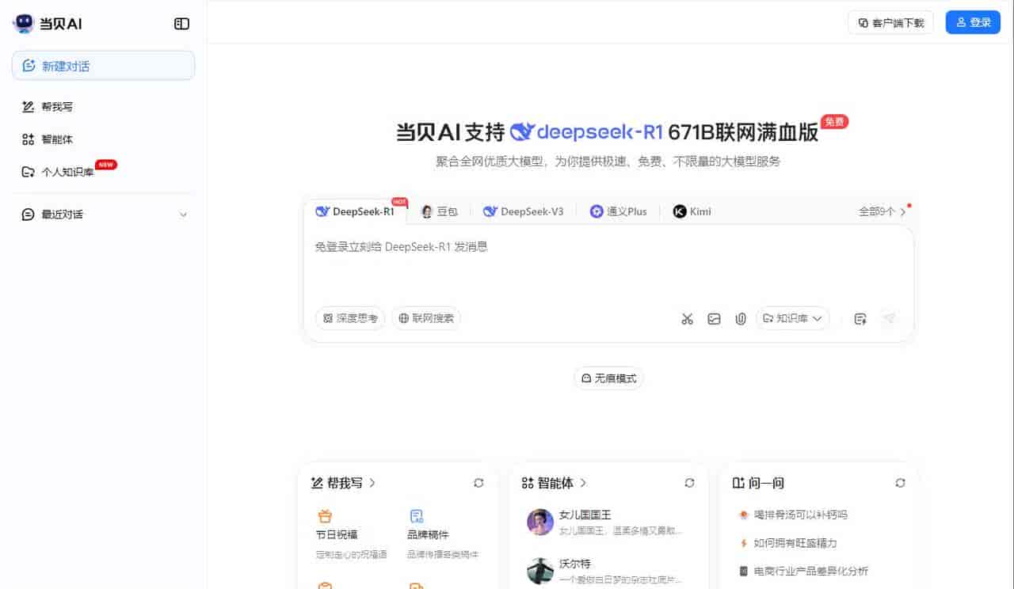This screenshot has width=1014, height=589.
Task: Click the Kimi logo icon in the Kimi tab
Action: click(679, 211)
